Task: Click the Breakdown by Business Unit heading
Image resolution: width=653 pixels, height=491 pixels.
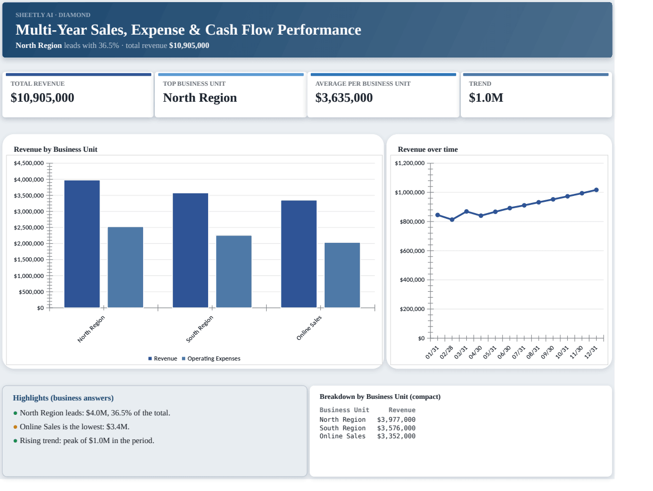Action: 380,397
